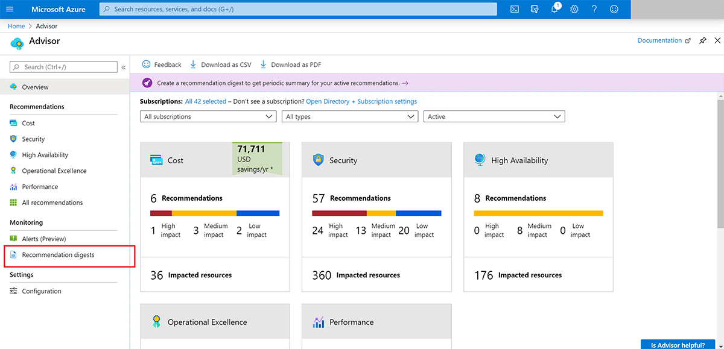
Task: Open the Documentation link
Action: (x=664, y=40)
